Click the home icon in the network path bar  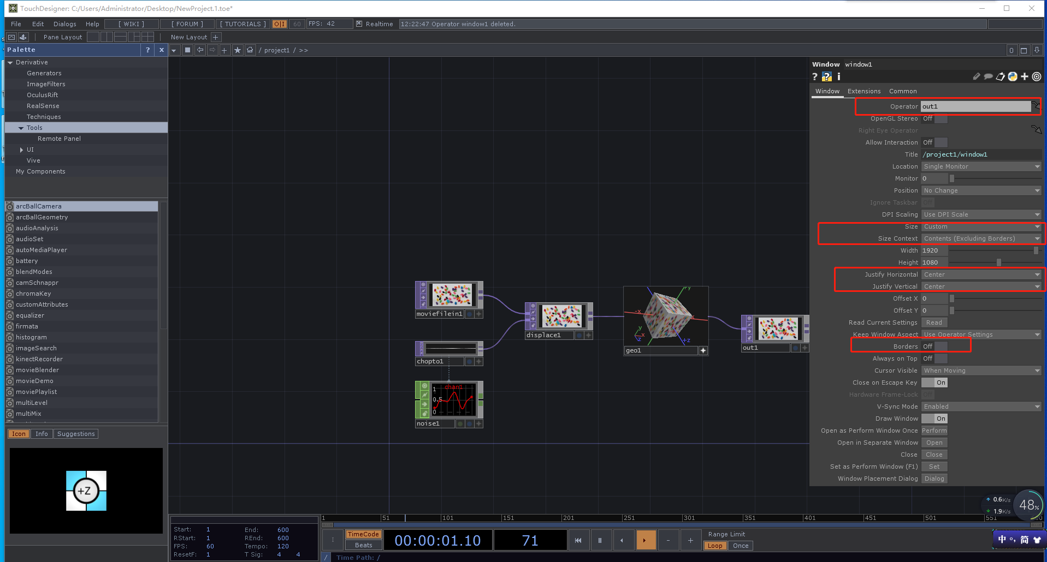(x=250, y=50)
